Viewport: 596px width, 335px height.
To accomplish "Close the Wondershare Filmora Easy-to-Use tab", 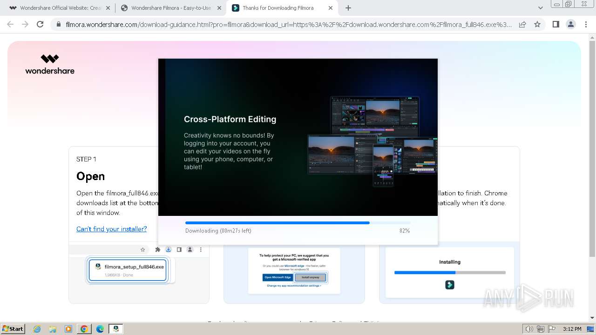I will [219, 8].
